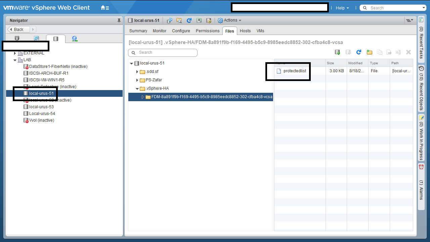Refresh datastore using the title toolbar icon
Screen dimensions: 430x242
coord(189,21)
